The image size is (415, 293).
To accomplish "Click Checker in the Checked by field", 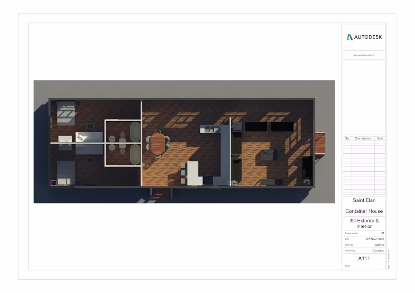I will tap(378, 250).
